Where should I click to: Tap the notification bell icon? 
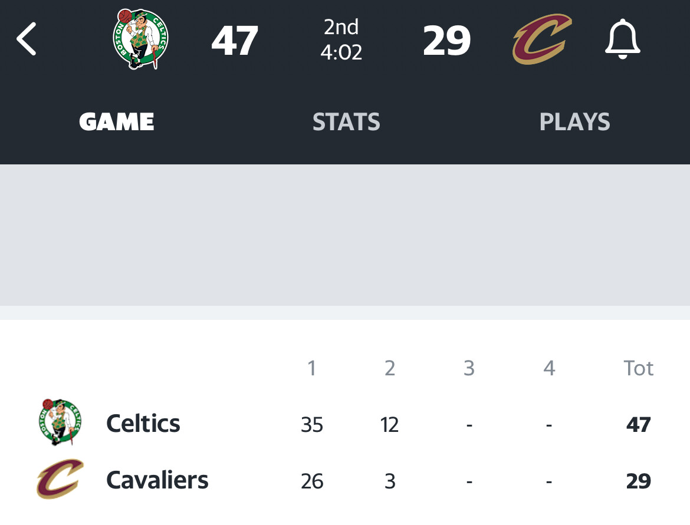pyautogui.click(x=622, y=40)
